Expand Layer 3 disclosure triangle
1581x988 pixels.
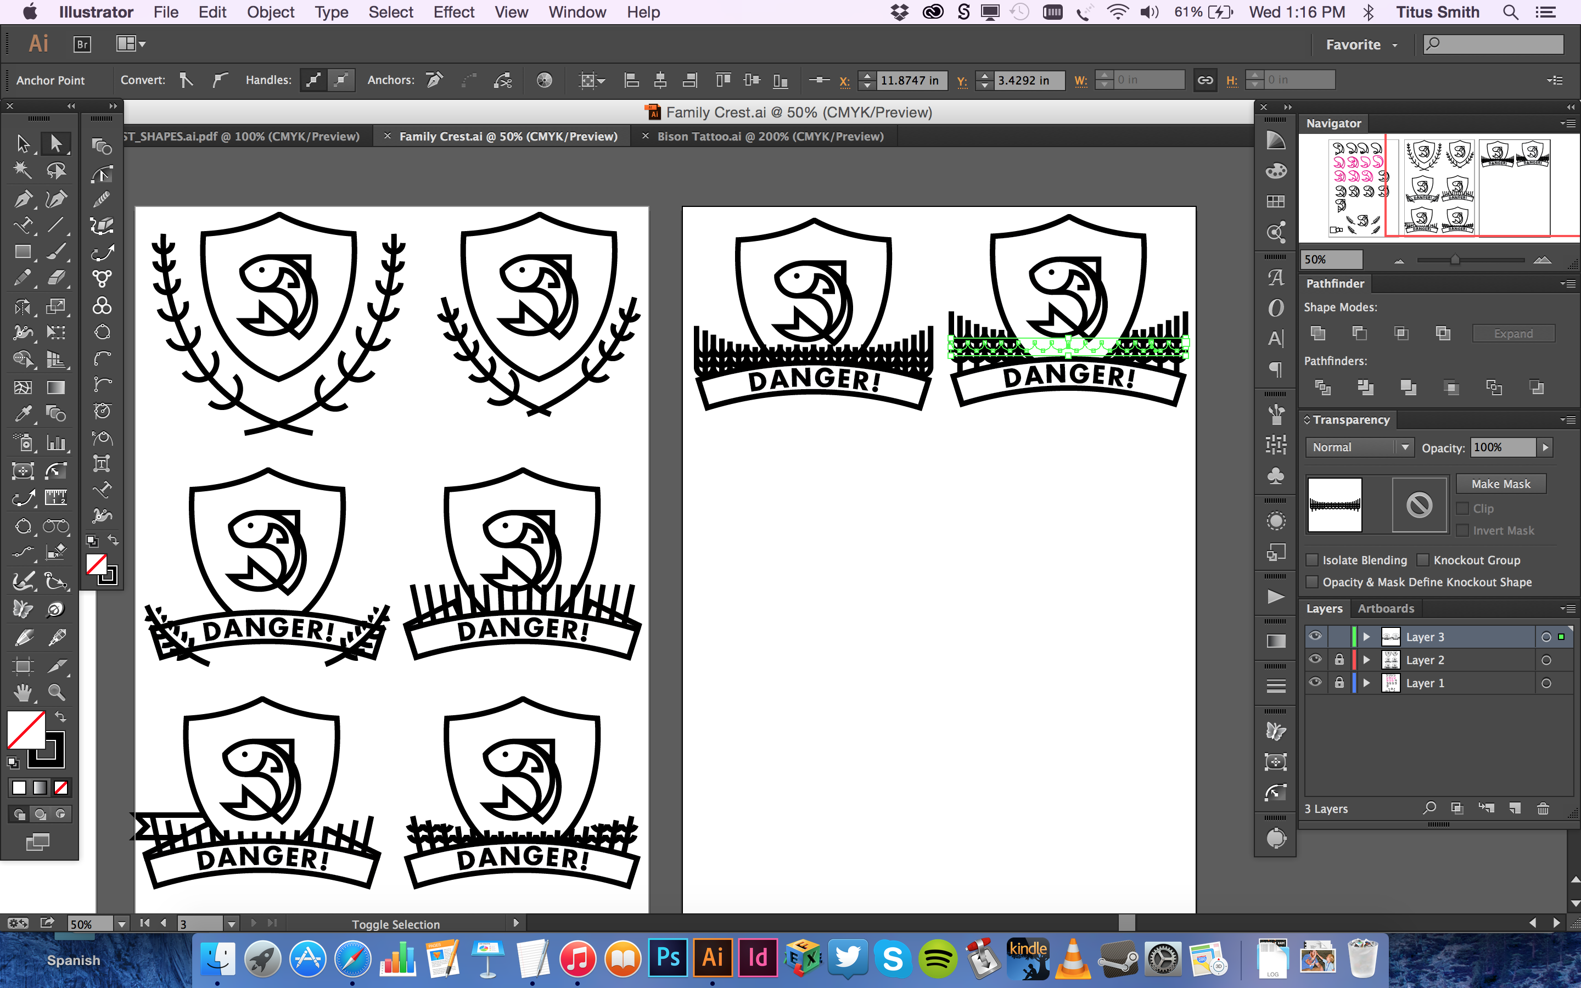1366,637
